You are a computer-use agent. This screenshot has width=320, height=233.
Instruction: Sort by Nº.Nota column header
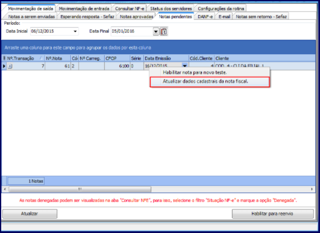click(x=58, y=58)
